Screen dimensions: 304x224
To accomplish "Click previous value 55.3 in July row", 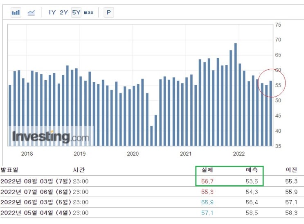I will click(291, 181).
